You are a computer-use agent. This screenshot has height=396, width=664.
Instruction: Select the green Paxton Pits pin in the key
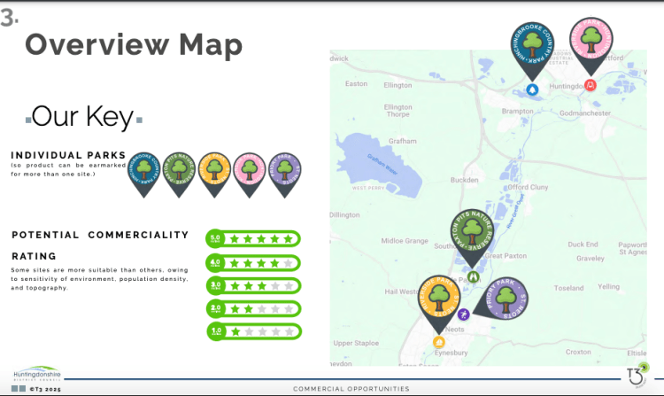(x=180, y=171)
